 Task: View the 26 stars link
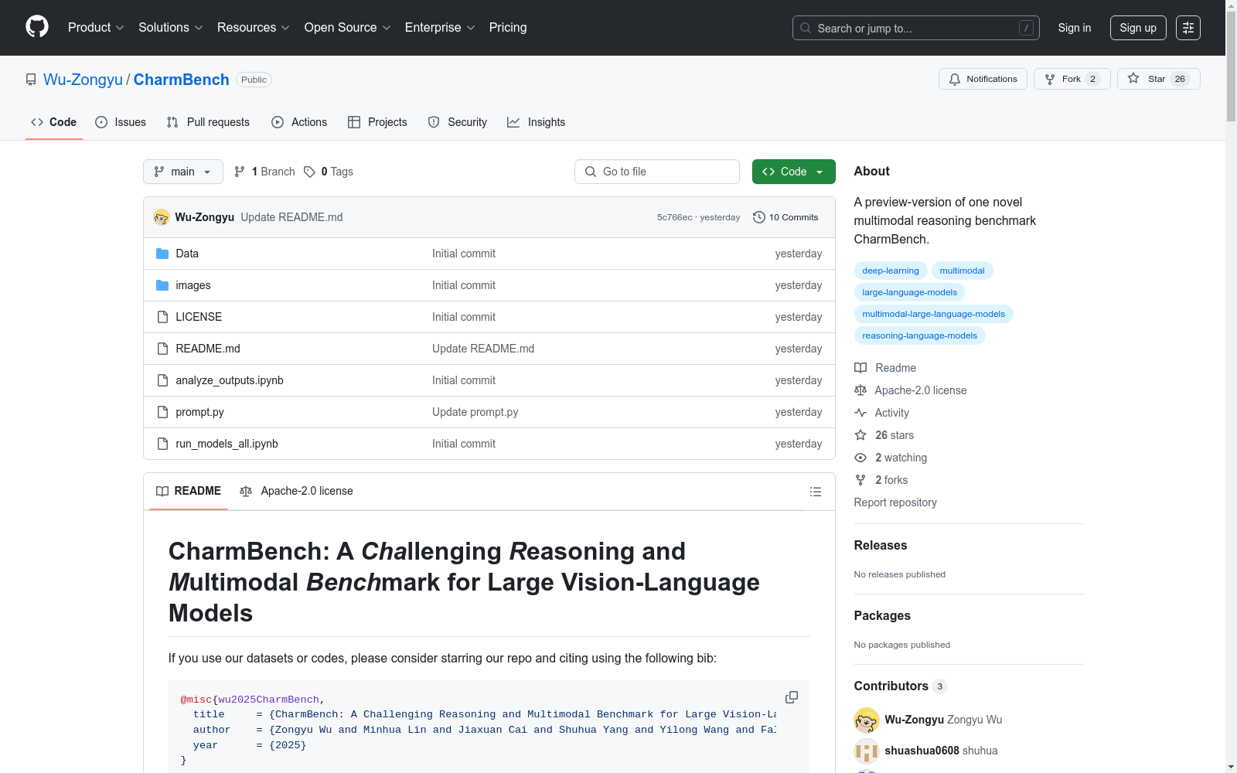(884, 435)
